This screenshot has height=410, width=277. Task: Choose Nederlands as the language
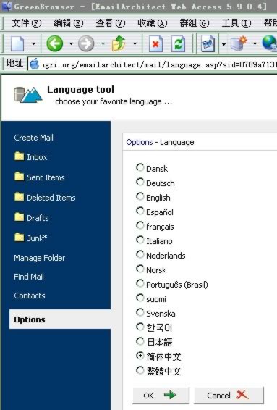(x=140, y=254)
